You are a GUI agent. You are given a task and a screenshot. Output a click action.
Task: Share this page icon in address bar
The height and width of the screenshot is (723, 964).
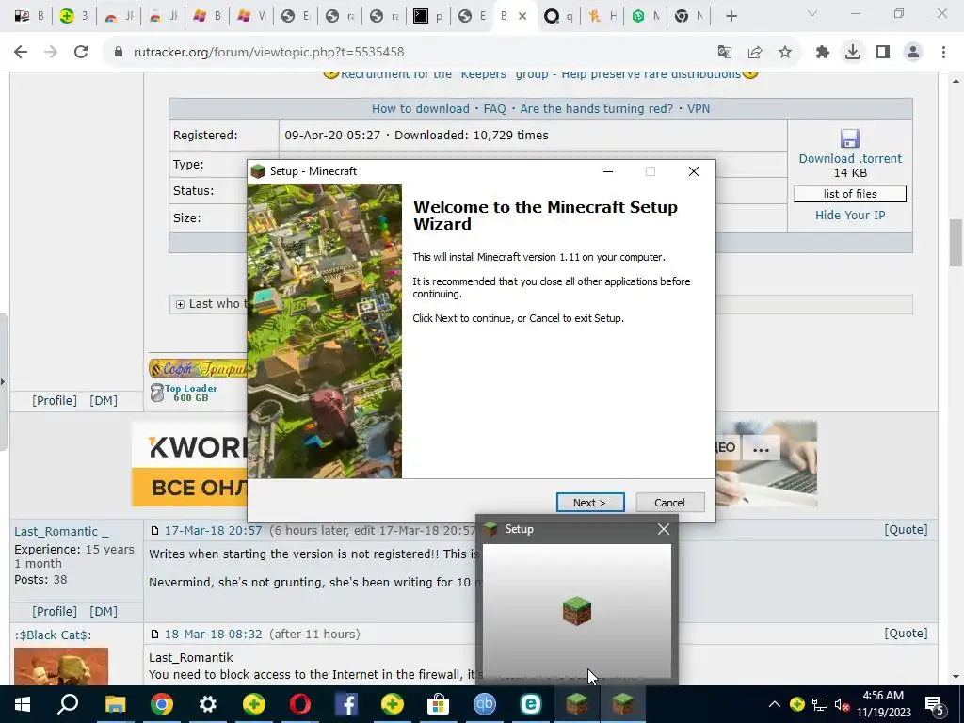755,53
